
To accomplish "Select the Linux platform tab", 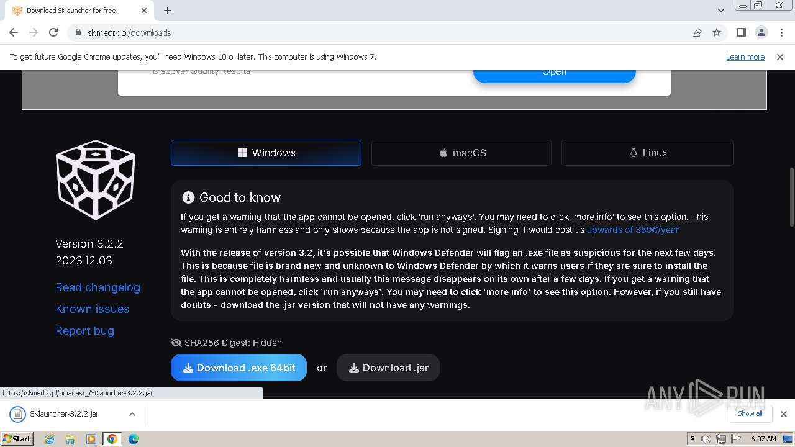I will pyautogui.click(x=647, y=153).
